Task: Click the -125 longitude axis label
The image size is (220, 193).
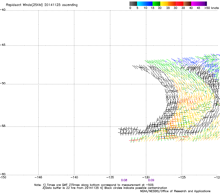Action: pos(182,177)
